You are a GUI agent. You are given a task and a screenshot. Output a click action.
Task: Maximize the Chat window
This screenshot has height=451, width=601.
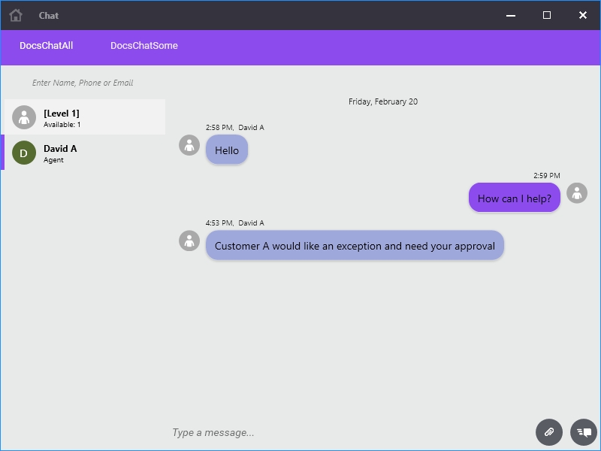click(547, 15)
